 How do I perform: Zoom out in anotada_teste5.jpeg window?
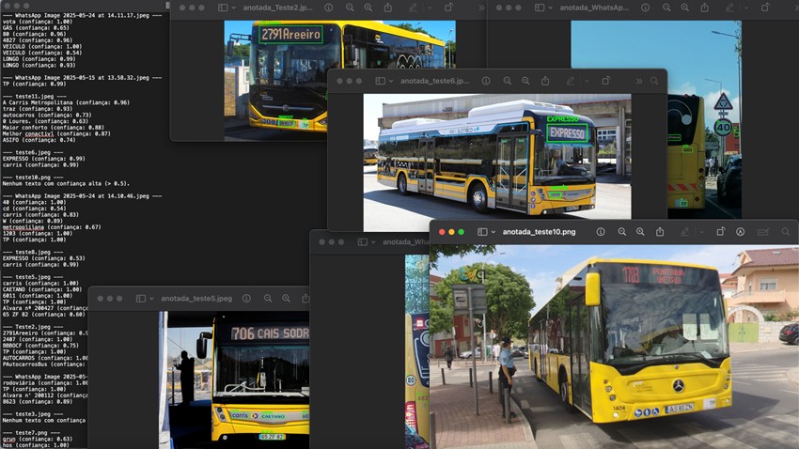tap(268, 299)
